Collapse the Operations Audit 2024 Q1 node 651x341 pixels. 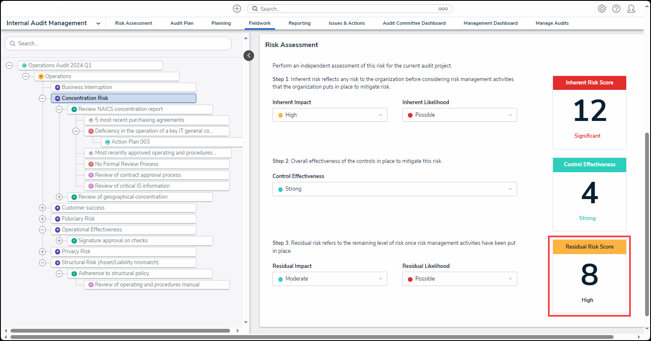(9, 66)
